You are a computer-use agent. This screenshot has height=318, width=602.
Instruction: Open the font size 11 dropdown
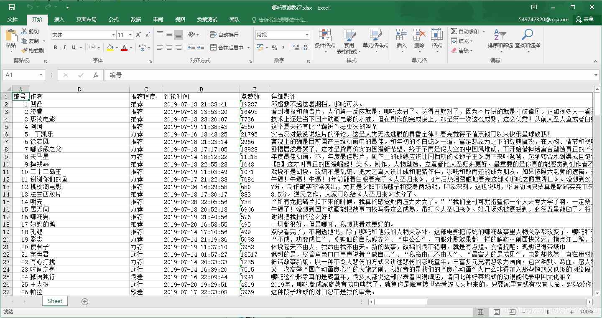(x=130, y=35)
